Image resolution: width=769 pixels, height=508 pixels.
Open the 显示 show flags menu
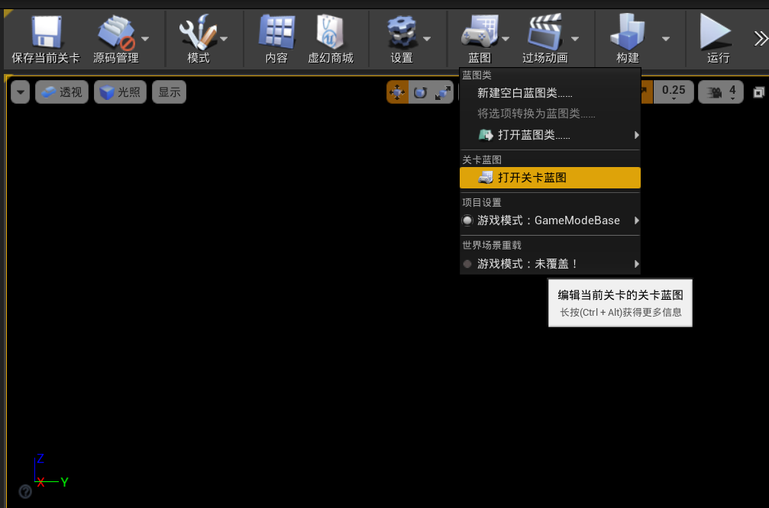tap(170, 92)
